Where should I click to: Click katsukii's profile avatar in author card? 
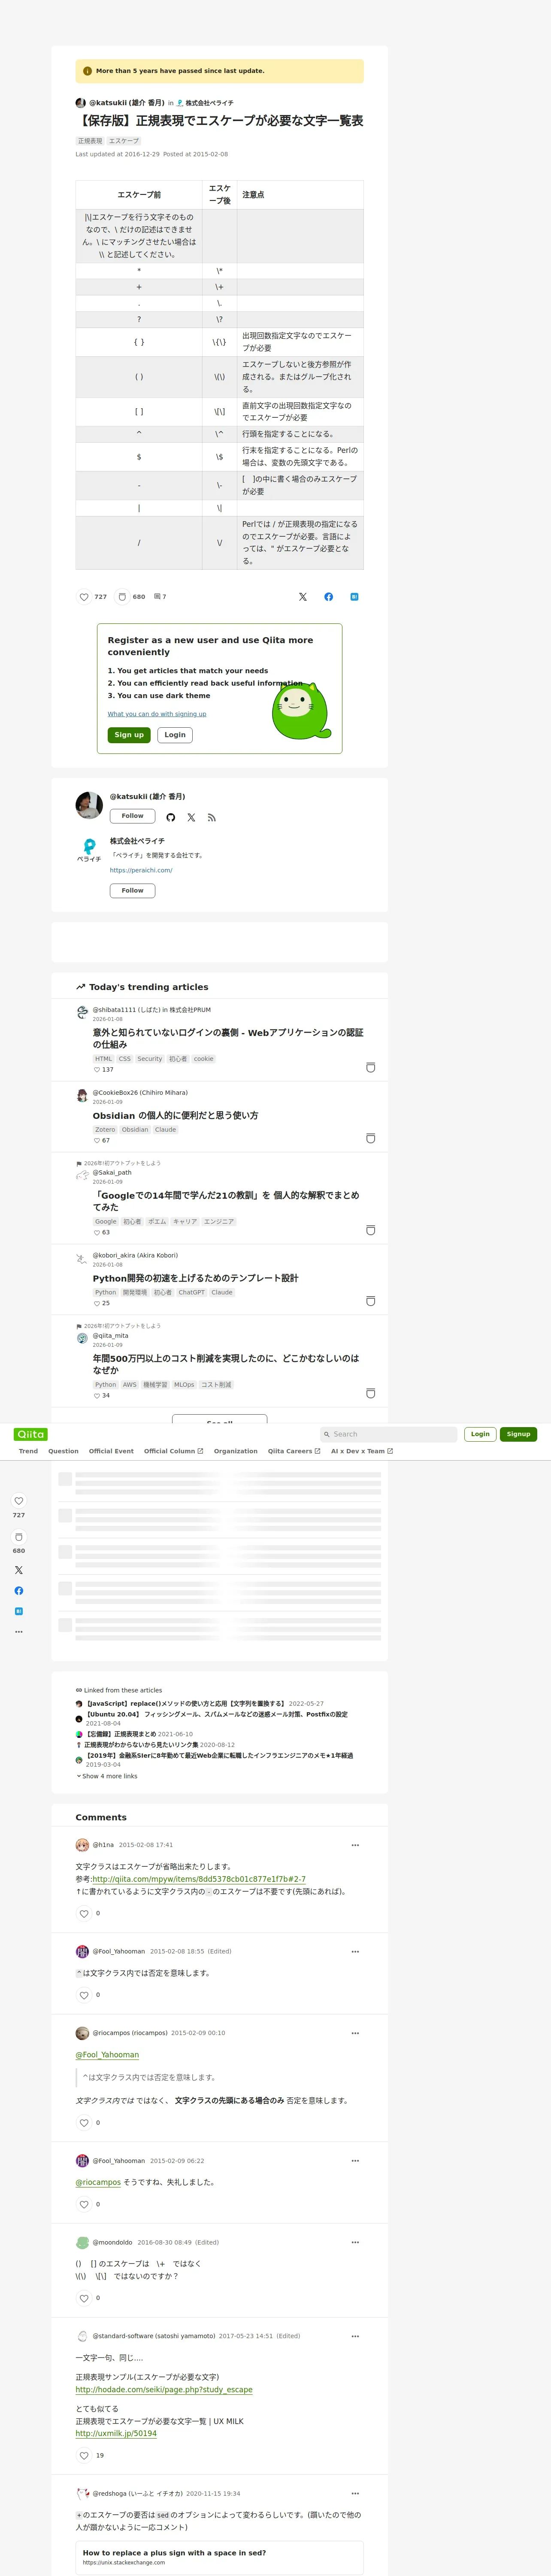(x=89, y=805)
